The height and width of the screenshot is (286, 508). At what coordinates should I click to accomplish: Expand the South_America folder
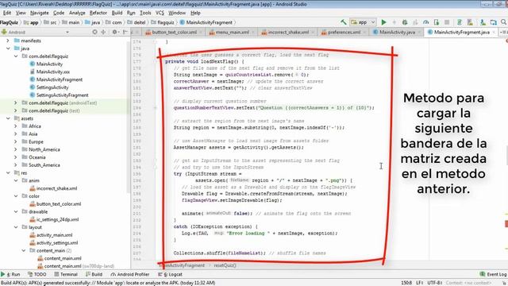[16, 165]
